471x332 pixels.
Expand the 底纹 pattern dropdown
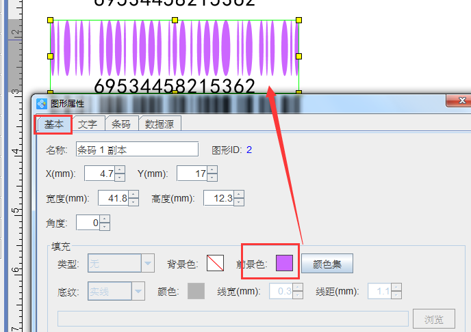(x=139, y=292)
